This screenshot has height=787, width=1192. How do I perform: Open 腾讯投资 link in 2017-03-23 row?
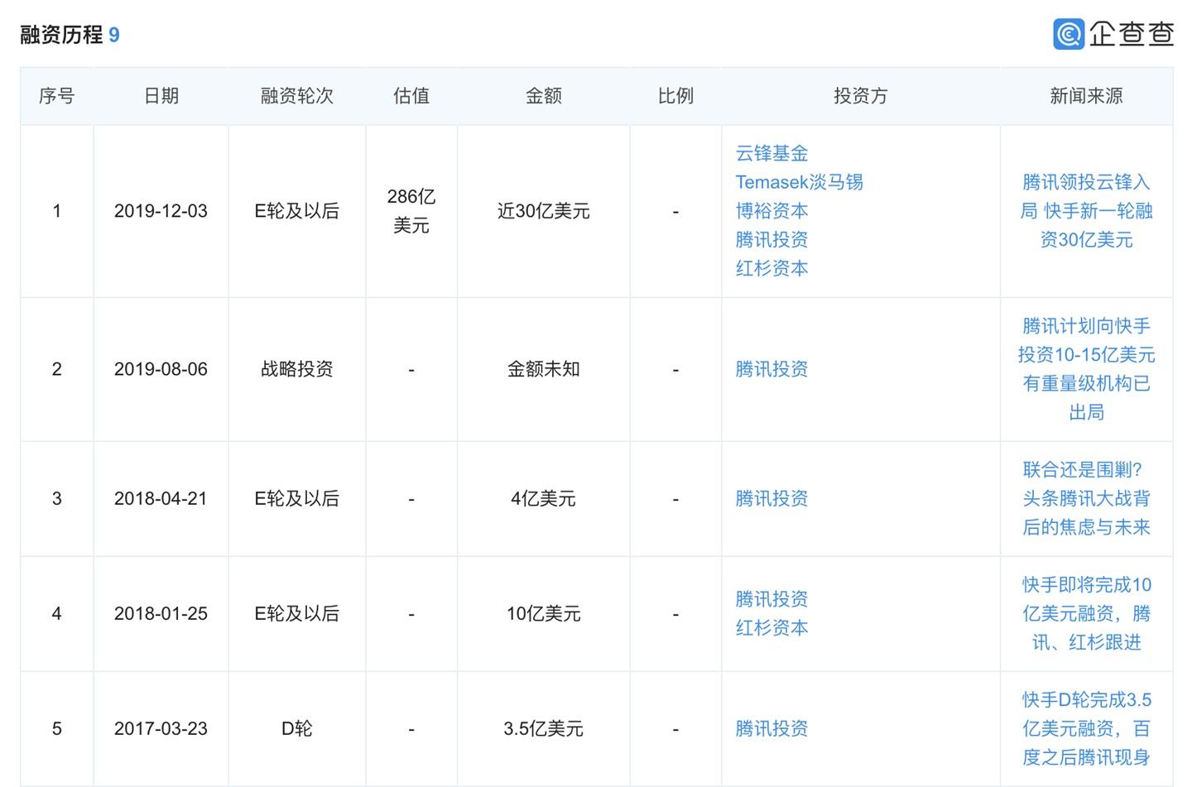(x=771, y=729)
